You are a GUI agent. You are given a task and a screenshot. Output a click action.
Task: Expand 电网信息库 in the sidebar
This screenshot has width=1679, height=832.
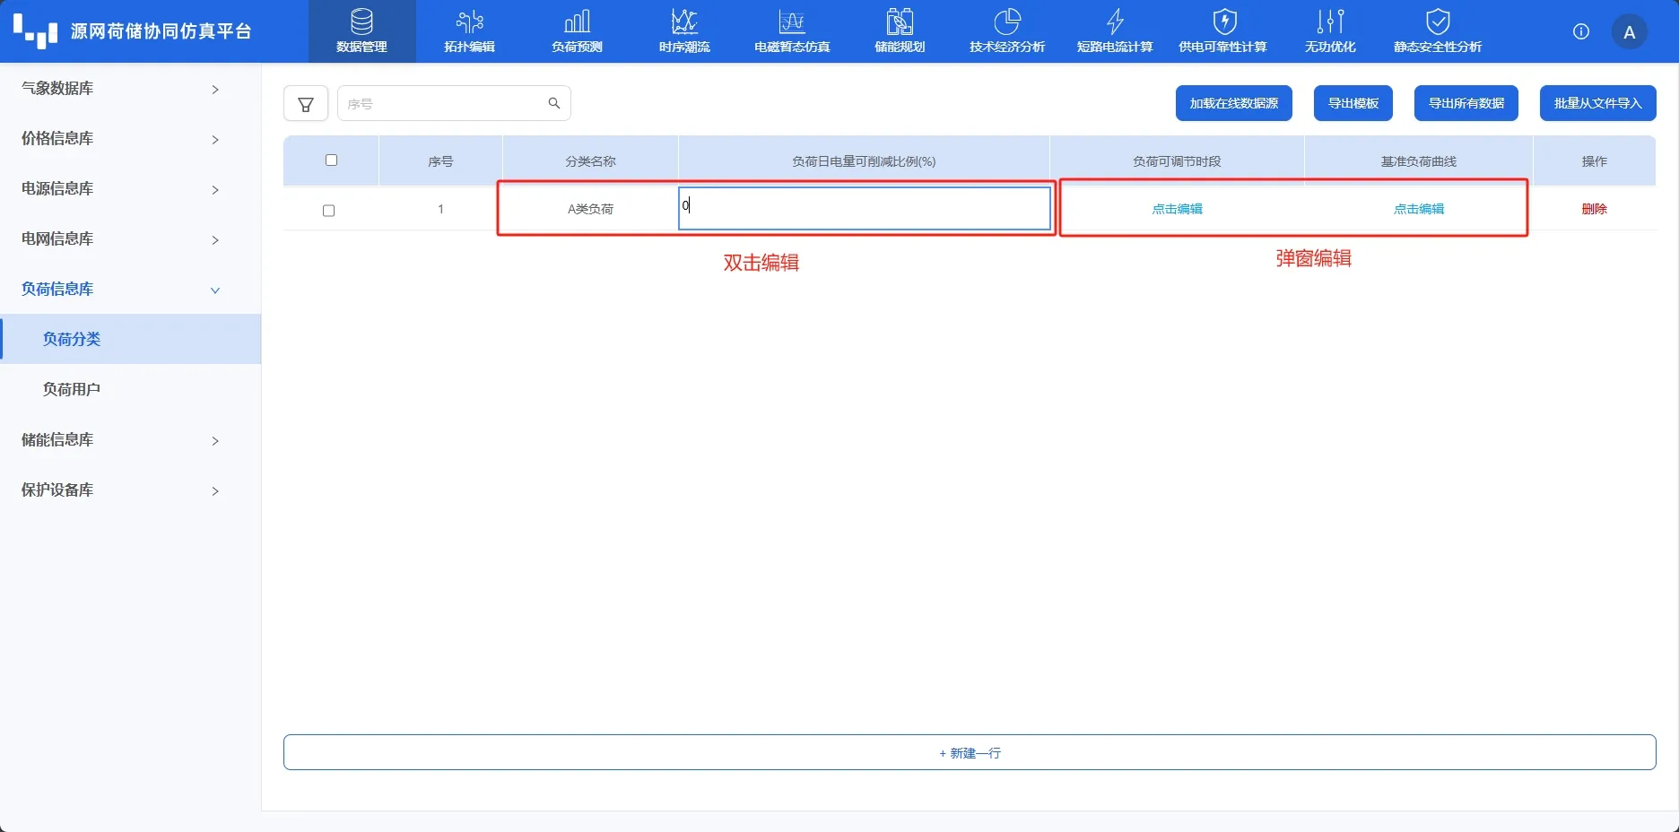point(130,238)
